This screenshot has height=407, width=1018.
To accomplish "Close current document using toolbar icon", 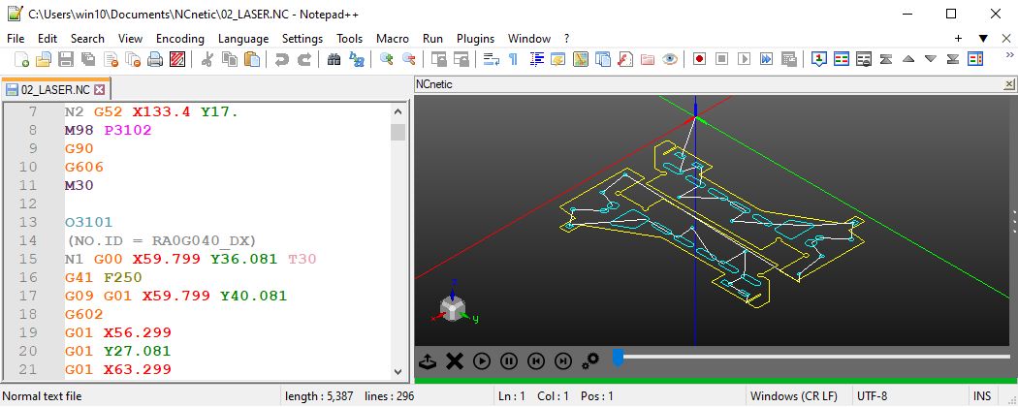I will click(111, 60).
